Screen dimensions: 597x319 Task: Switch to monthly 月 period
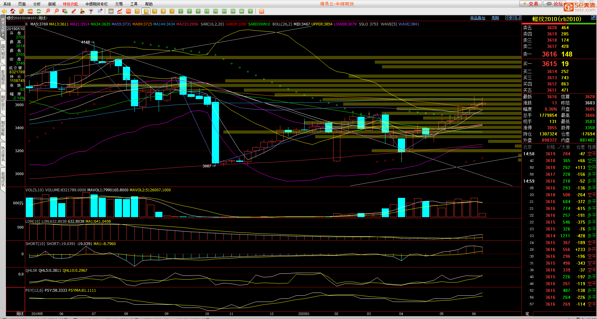point(155,11)
